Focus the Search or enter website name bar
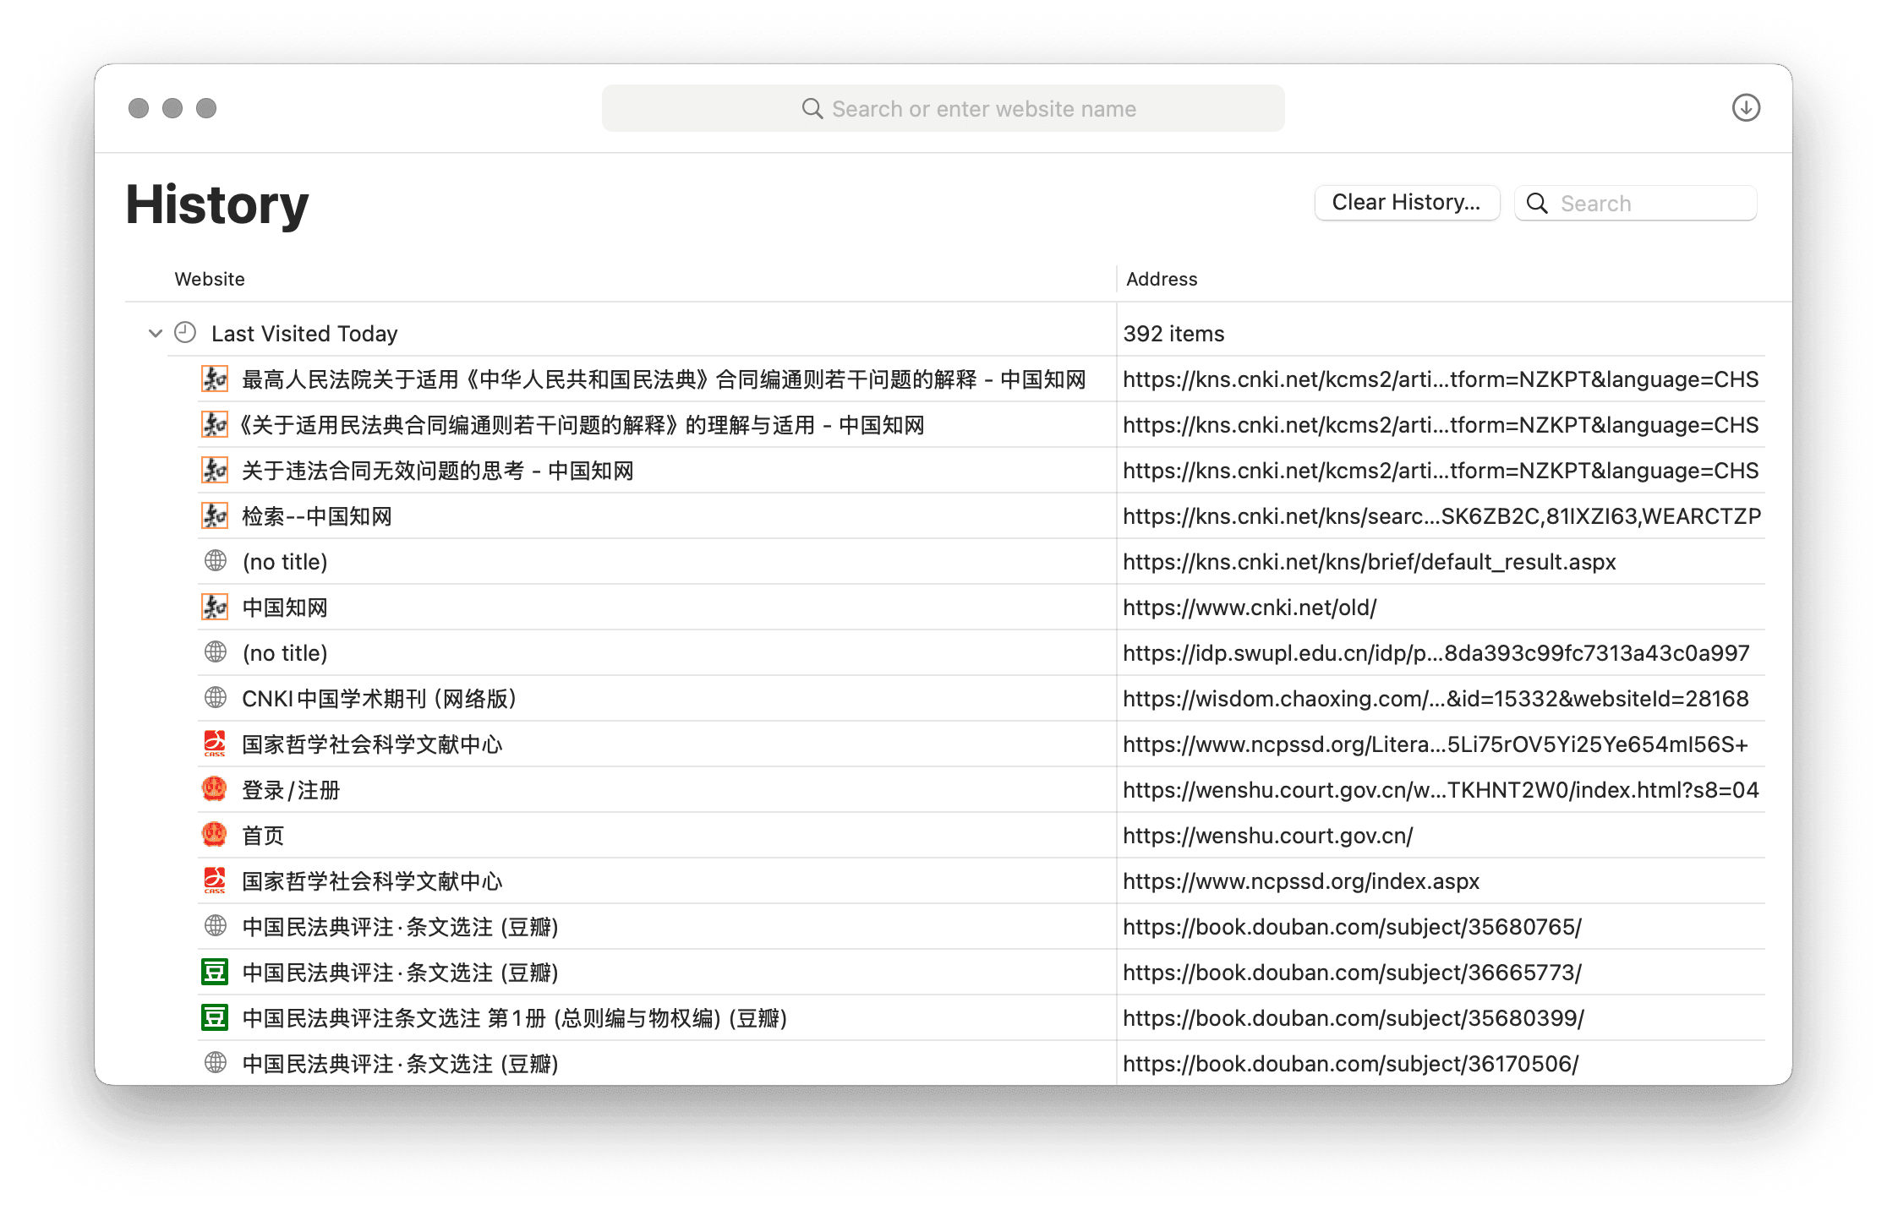 click(x=943, y=108)
